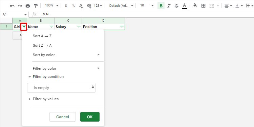This screenshot has height=127, width=254.
Task: Open the vertical align dropdown
Action: [x=239, y=6]
